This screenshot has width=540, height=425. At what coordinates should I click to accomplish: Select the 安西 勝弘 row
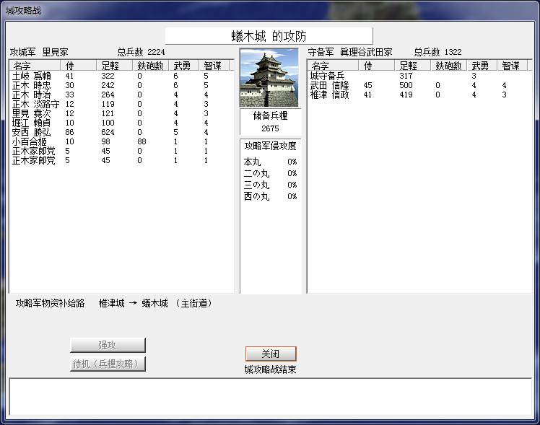click(121, 132)
